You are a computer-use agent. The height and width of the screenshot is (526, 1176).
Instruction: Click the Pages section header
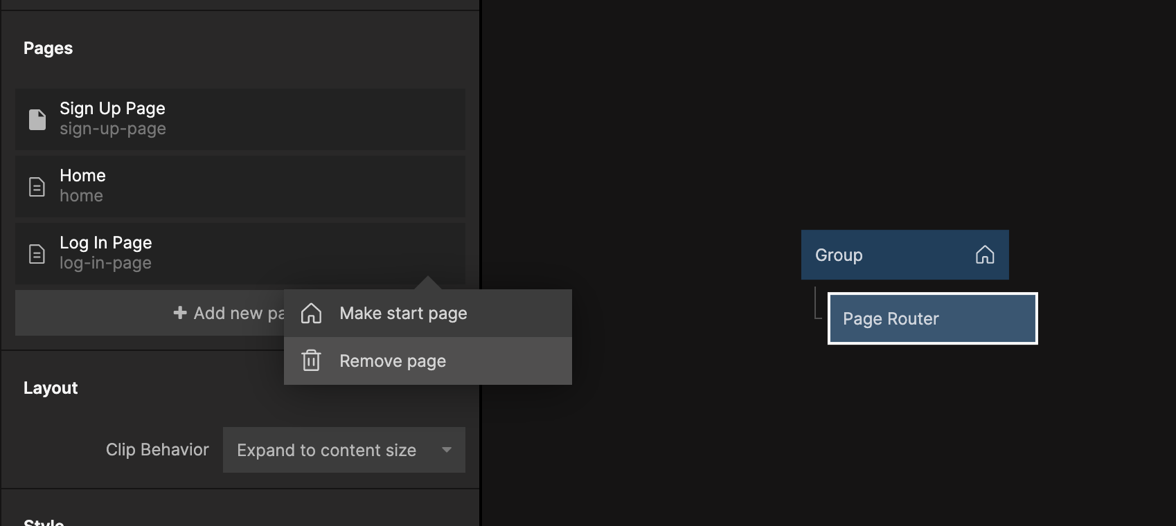click(x=48, y=48)
